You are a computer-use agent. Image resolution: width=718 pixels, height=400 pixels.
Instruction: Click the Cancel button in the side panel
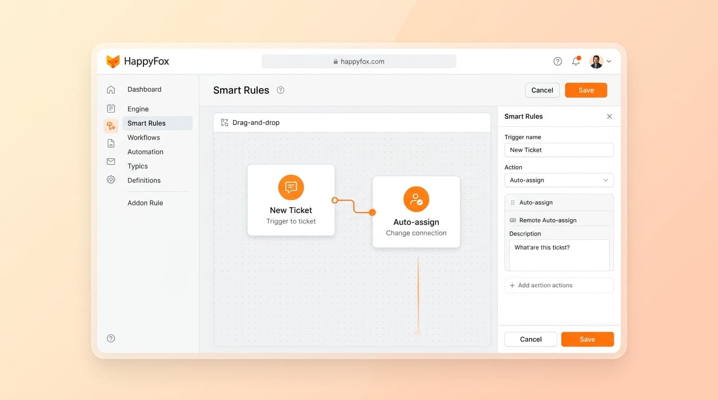tap(531, 339)
